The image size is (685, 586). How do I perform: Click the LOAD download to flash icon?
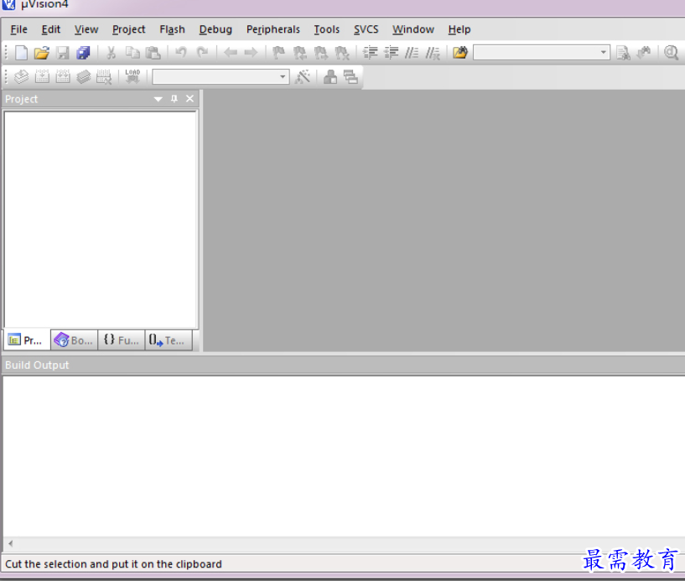coord(132,76)
